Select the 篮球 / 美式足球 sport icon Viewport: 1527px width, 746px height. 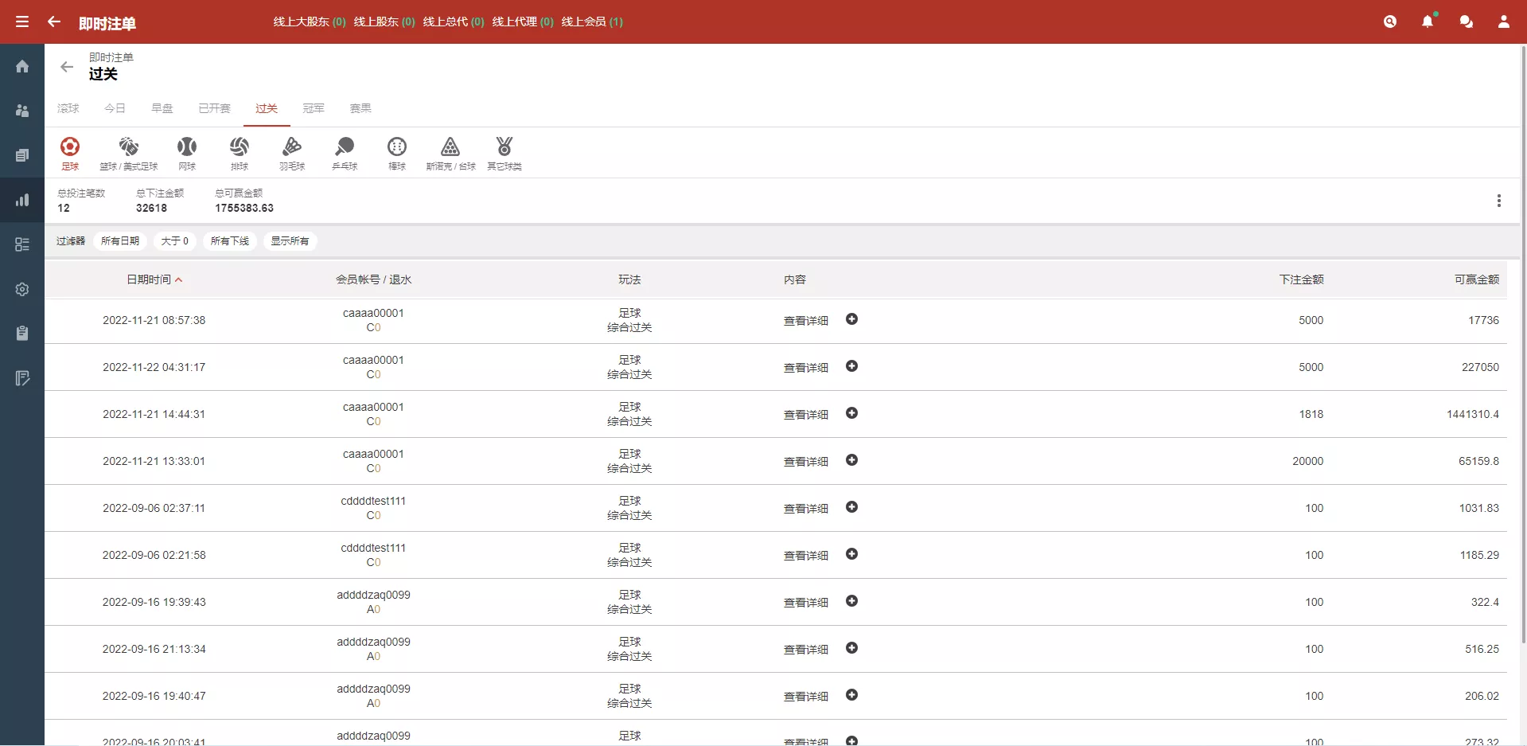129,153
